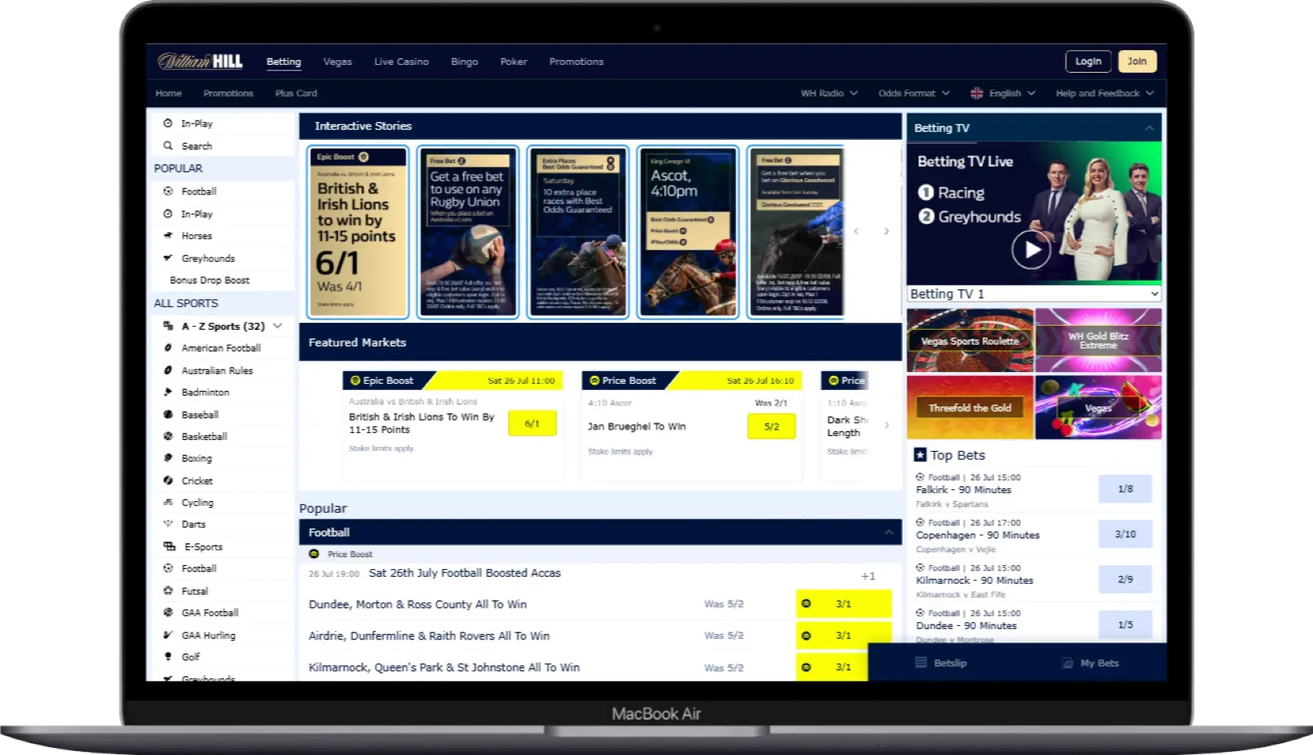
Task: Select 1/8 odds for Falkirk 90 Minutes
Action: click(x=1125, y=489)
